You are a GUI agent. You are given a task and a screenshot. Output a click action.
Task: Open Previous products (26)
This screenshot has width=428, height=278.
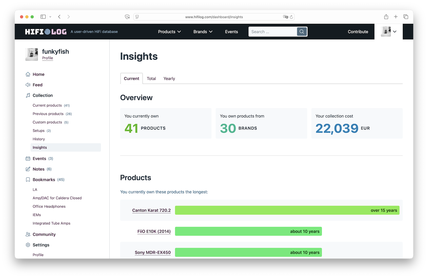(x=52, y=114)
